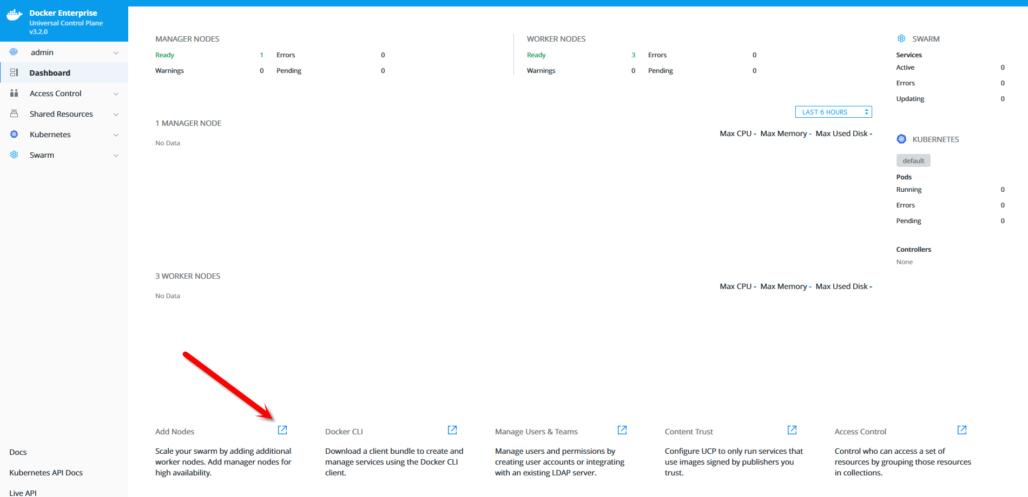Click the Docker Enterprise header title
Viewport: 1028px width, 497px height.
pyautogui.click(x=63, y=13)
